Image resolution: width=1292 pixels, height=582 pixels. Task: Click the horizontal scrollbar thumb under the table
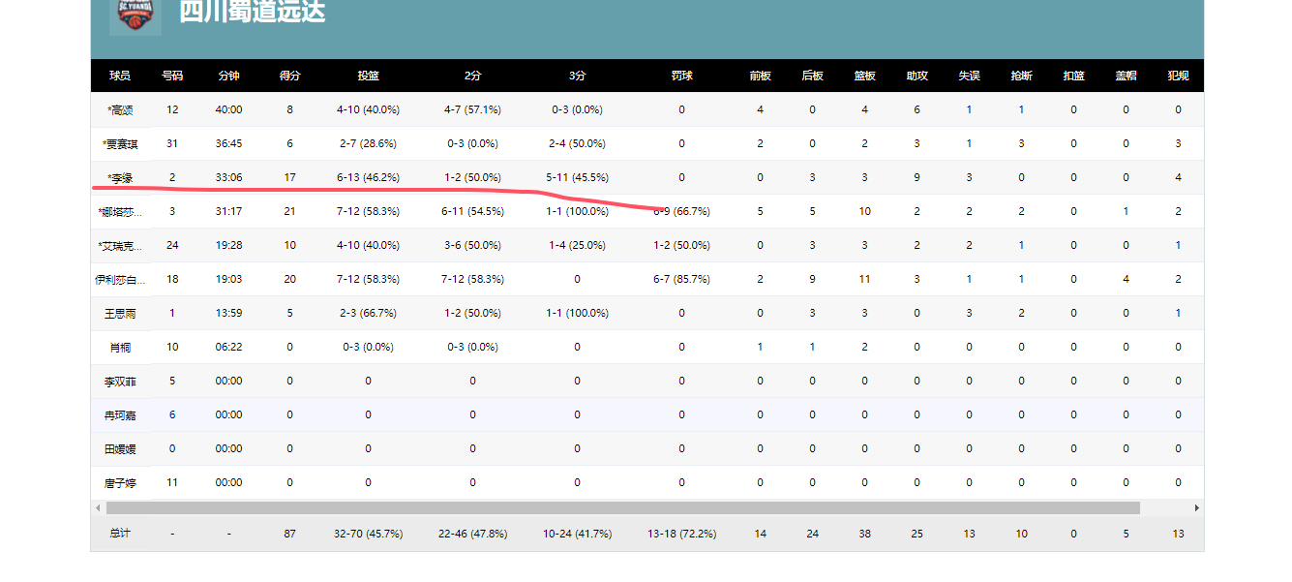623,507
